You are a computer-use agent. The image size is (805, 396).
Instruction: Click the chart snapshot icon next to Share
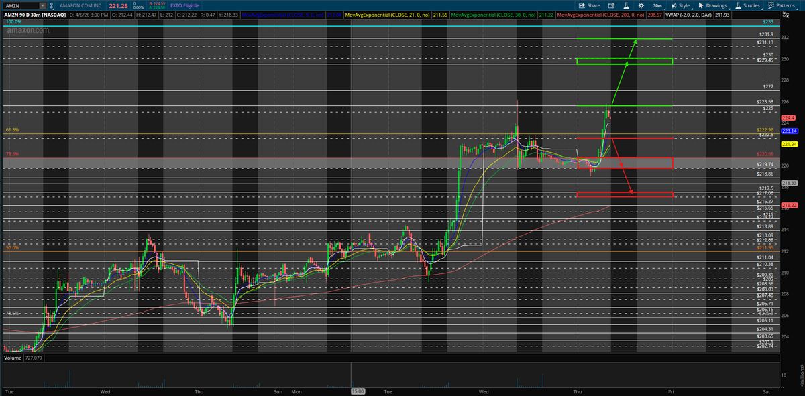point(611,5)
